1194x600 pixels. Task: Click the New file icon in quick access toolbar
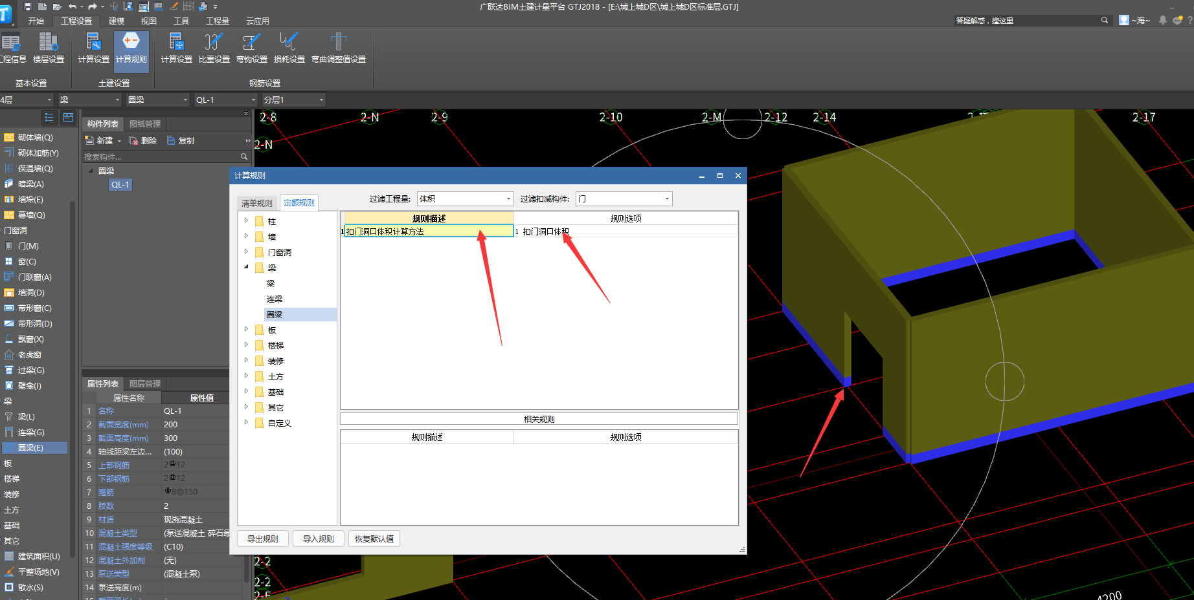[42, 6]
